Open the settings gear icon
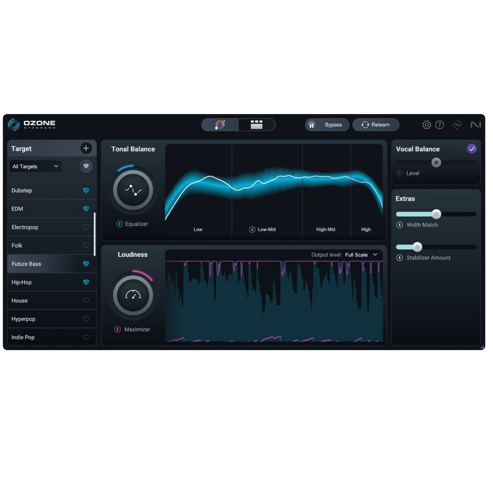Image resolution: width=493 pixels, height=493 pixels. 426,124
